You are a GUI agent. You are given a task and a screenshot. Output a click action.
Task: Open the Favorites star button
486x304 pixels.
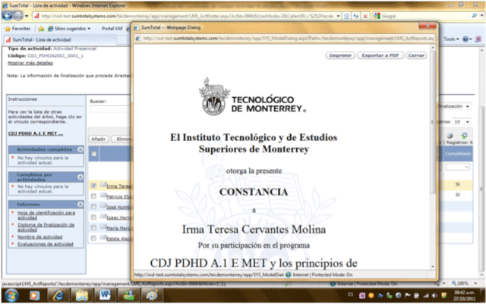[x=17, y=29]
